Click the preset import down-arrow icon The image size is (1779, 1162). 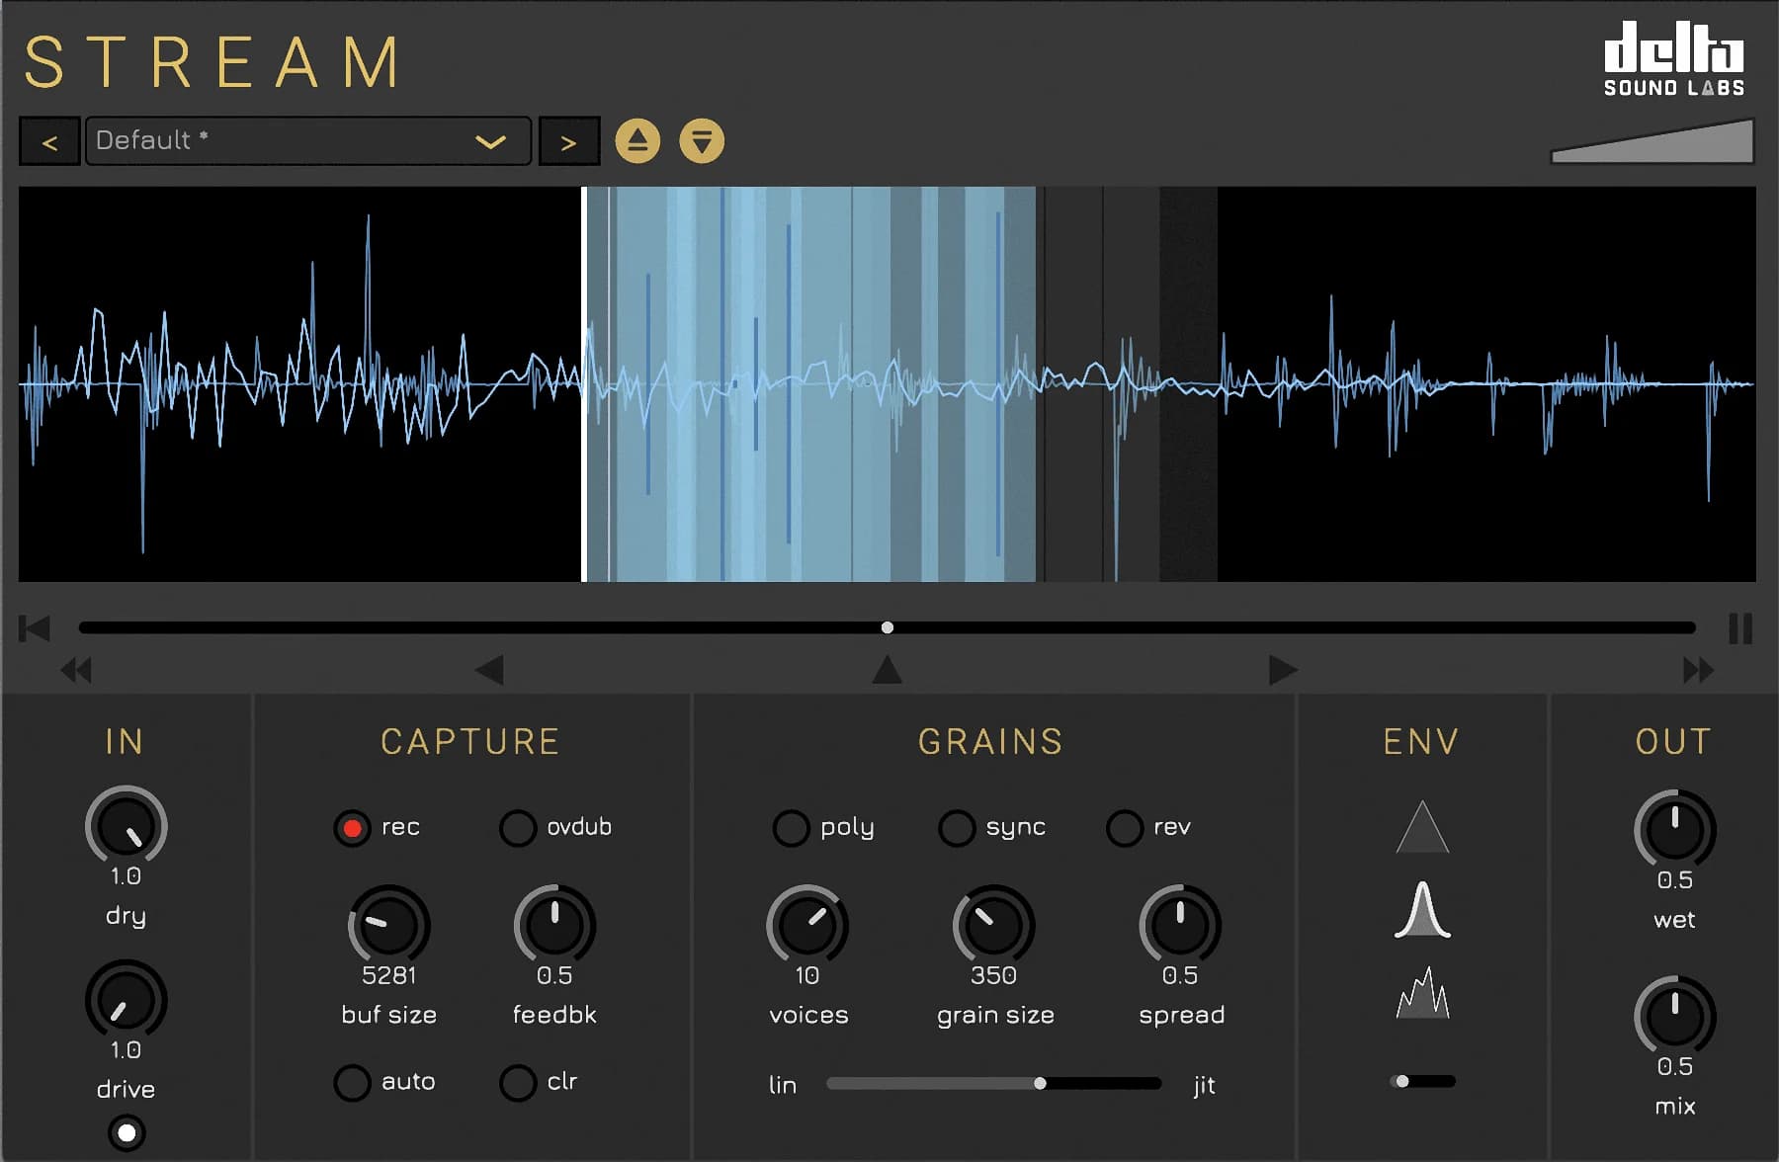pos(703,140)
